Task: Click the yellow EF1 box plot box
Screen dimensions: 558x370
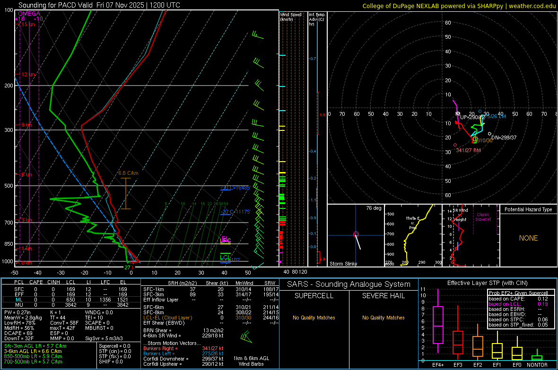Action: 497,351
